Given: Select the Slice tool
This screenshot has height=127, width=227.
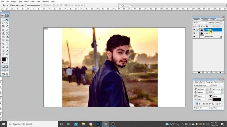Looking at the screenshot, I should 7,26.
